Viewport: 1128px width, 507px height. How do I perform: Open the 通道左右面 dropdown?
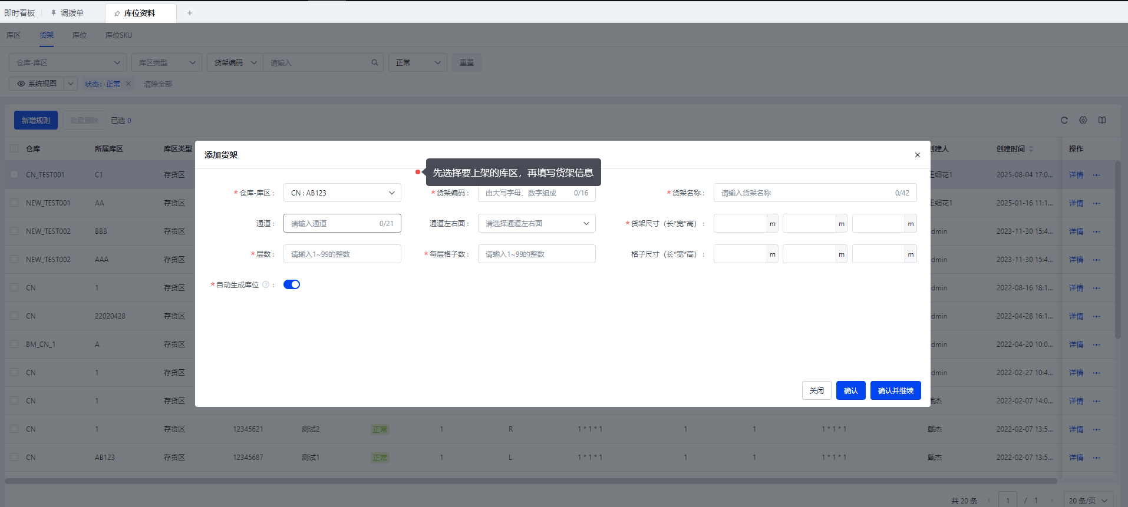click(x=537, y=223)
